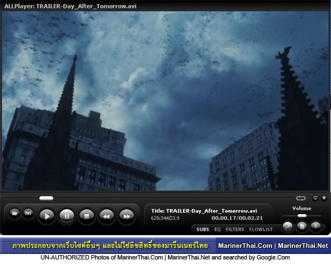The image size is (331, 265).
Task: Pause the video playback
Action: click(x=67, y=216)
